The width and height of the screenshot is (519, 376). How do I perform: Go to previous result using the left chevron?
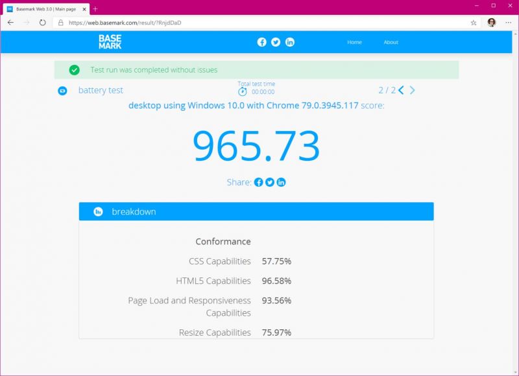pyautogui.click(x=400, y=90)
